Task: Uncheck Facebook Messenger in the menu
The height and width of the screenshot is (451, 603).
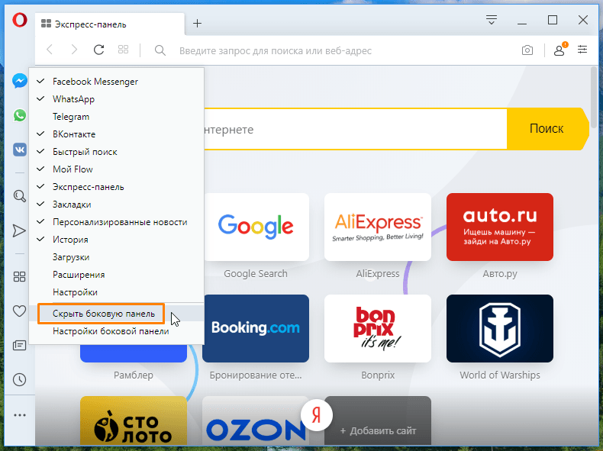Action: coord(116,82)
